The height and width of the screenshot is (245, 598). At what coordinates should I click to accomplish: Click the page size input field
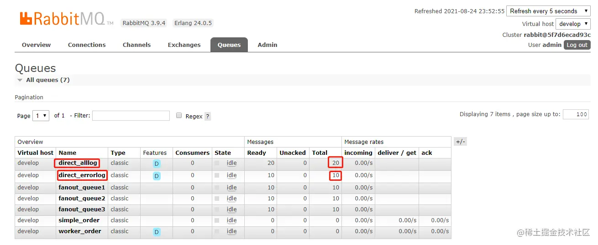pos(576,114)
